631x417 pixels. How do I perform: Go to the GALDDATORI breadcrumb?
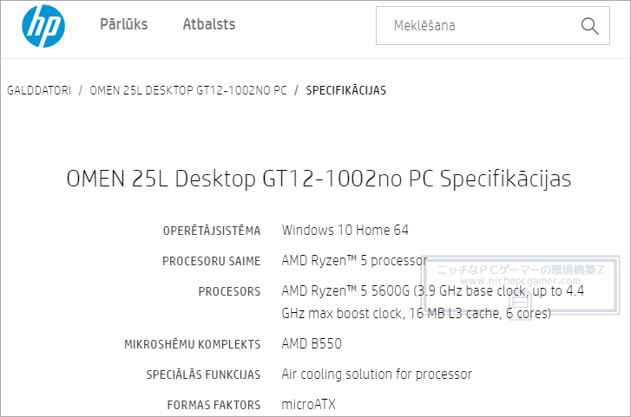pos(39,90)
